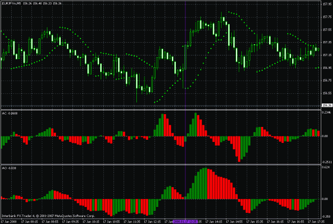
Task: Click the 17 Jan 08:55 time label
Action: [49, 222]
